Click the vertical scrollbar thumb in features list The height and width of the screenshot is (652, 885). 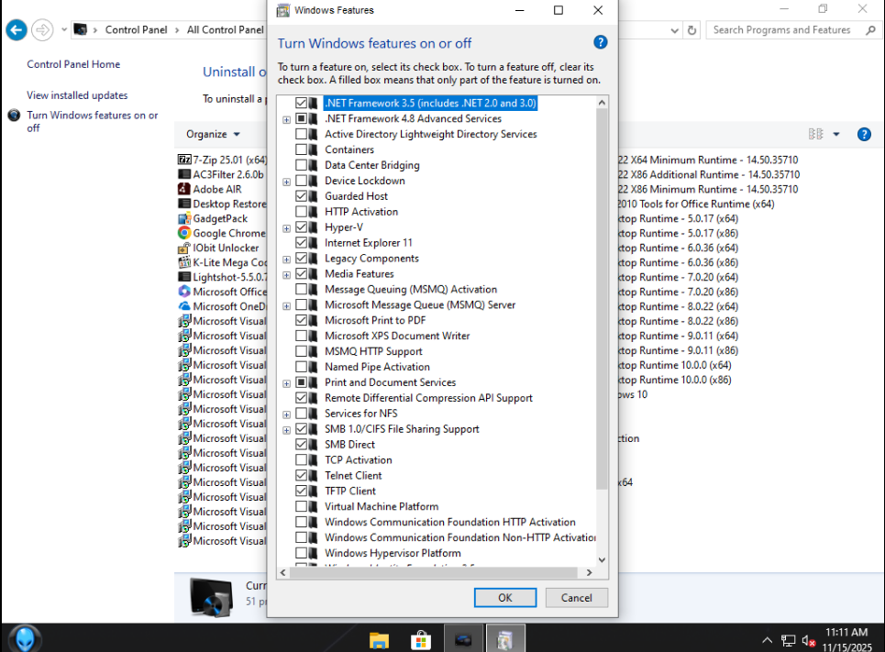tap(602, 299)
